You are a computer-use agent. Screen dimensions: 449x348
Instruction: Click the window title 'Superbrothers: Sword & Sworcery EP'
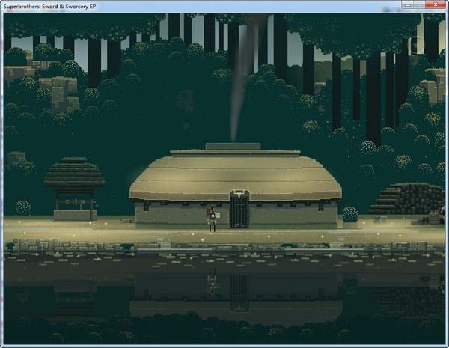click(50, 6)
